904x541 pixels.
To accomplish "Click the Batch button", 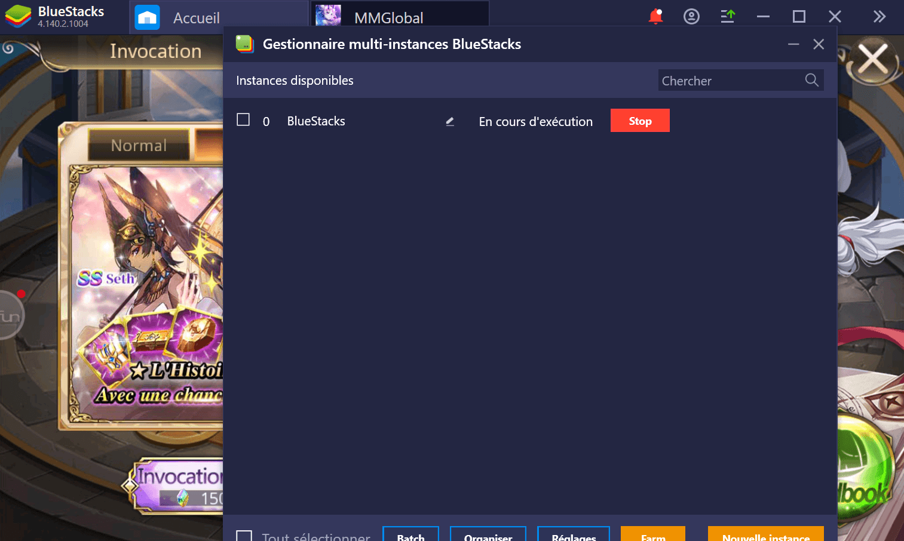I will coord(410,534).
